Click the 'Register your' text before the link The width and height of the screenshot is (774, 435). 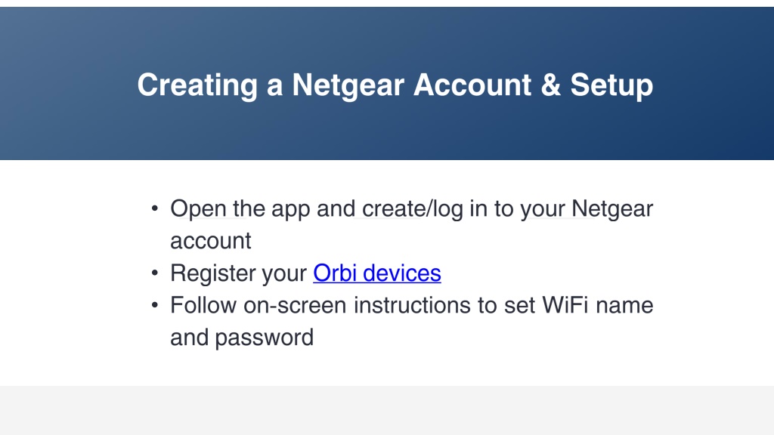pos(238,273)
